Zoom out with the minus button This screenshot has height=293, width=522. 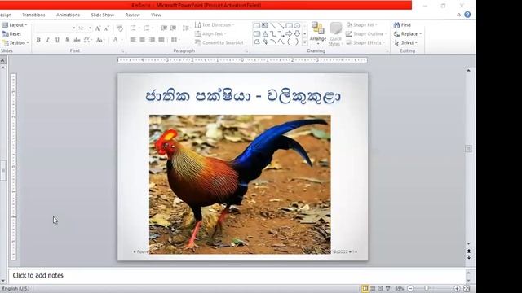410,289
